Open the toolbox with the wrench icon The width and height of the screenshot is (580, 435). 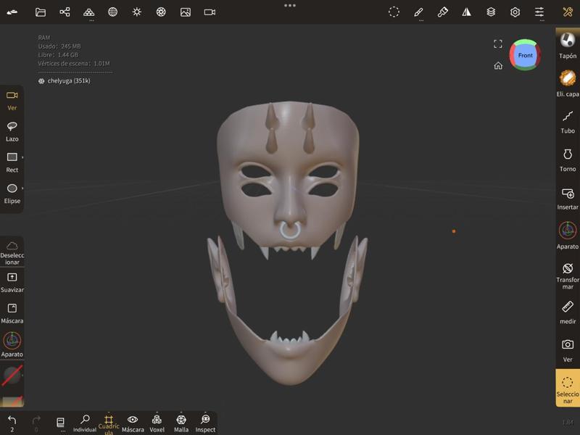tap(566, 12)
